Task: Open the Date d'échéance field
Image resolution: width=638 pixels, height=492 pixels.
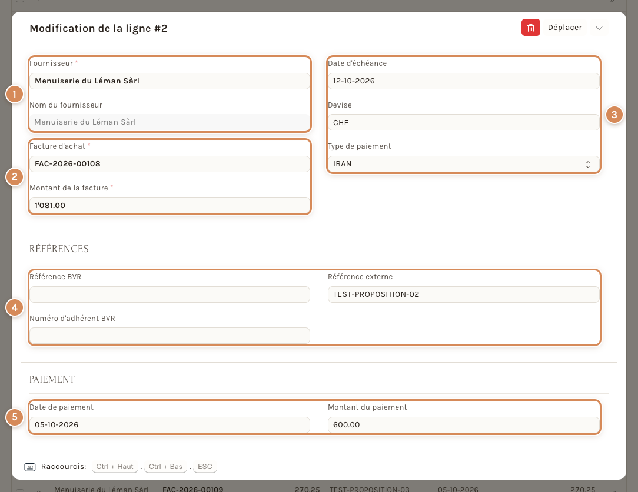Action: [x=463, y=81]
